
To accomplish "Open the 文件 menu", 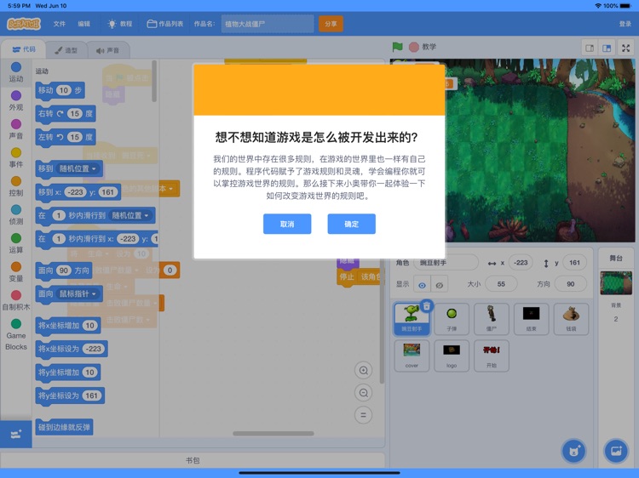I will [59, 24].
